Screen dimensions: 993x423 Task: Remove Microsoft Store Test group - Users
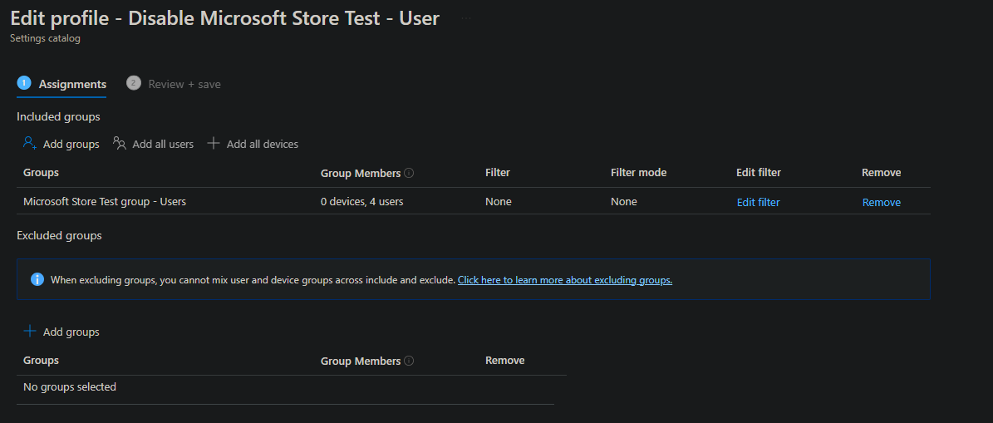click(881, 203)
